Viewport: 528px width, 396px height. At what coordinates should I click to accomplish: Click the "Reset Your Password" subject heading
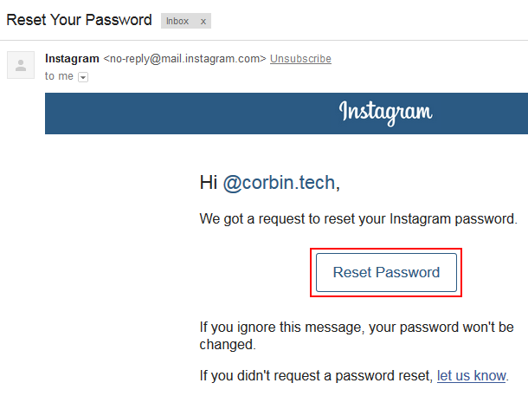[79, 20]
